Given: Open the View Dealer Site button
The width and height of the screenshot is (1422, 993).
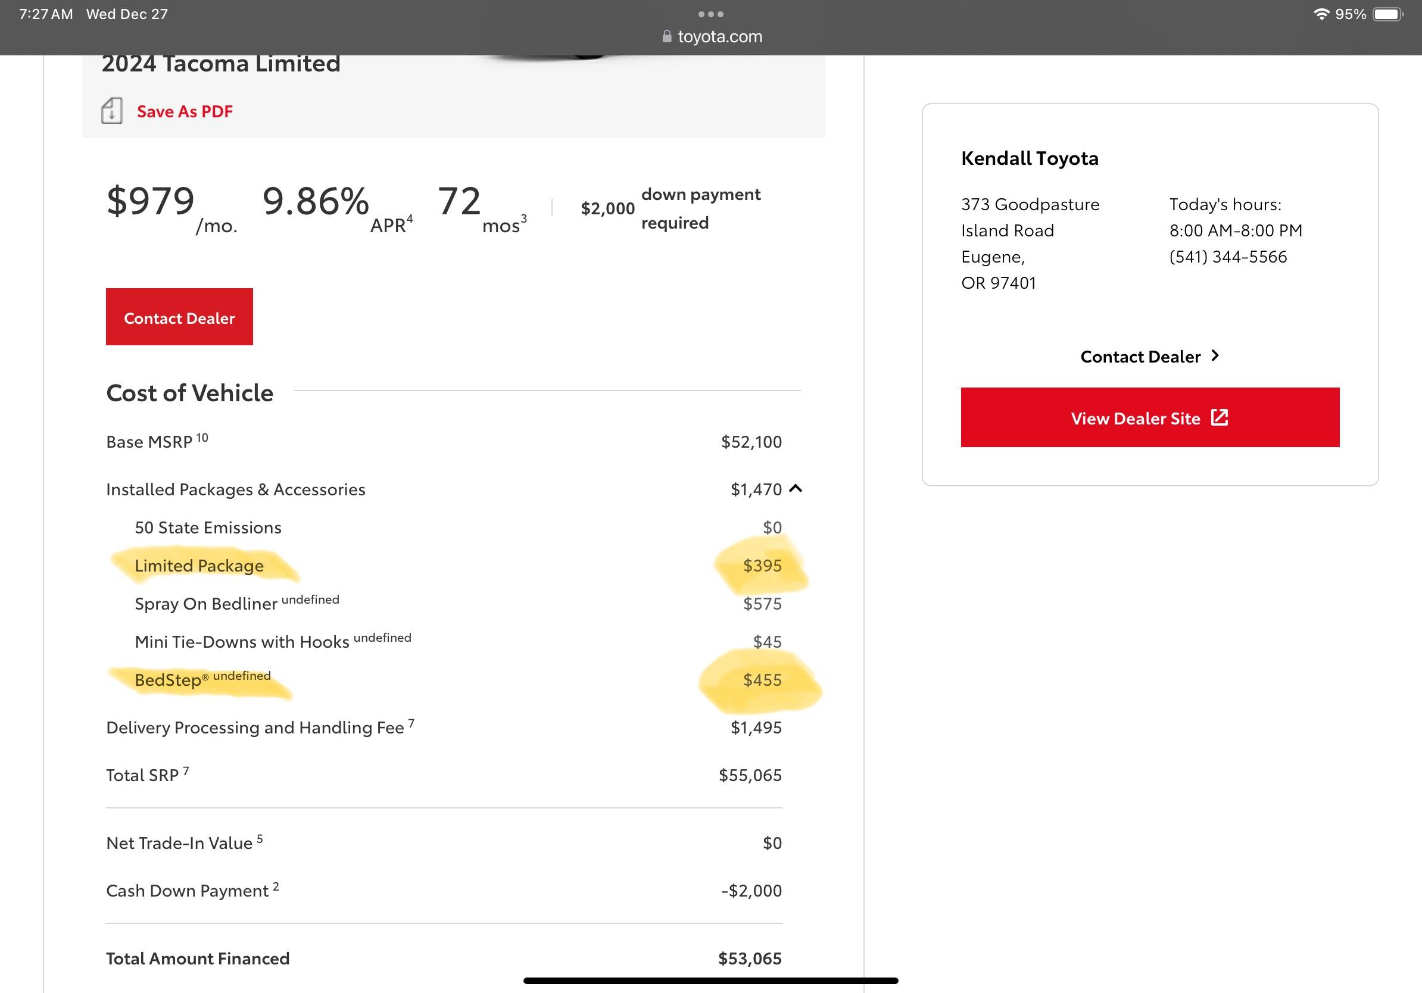Looking at the screenshot, I should tap(1149, 417).
